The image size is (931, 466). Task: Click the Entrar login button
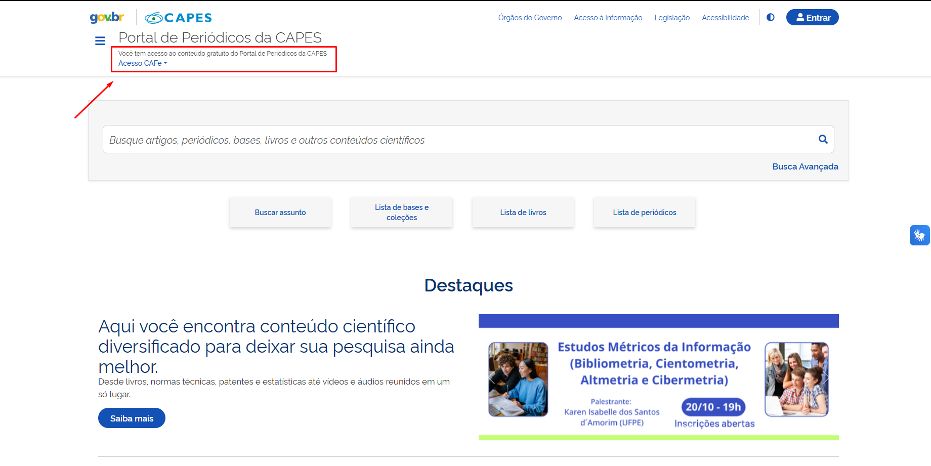tap(813, 17)
